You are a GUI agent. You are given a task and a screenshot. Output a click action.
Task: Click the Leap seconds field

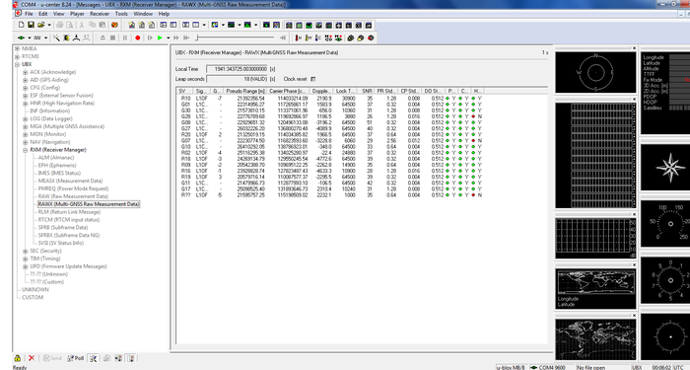coord(238,79)
